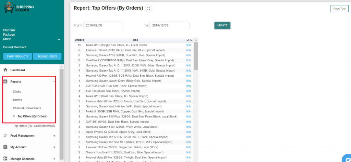351x162 pixels.
Task: Click the table scroll-up arrow
Action: click(196, 40)
